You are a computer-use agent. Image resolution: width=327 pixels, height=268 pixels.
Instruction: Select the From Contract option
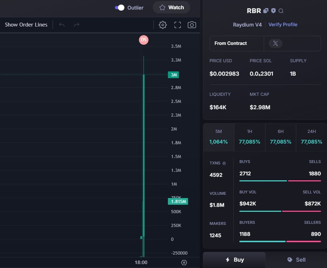pyautogui.click(x=237, y=43)
